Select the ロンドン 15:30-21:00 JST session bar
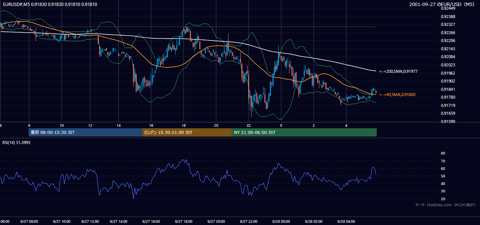This screenshot has height=225, width=480. coord(187,132)
